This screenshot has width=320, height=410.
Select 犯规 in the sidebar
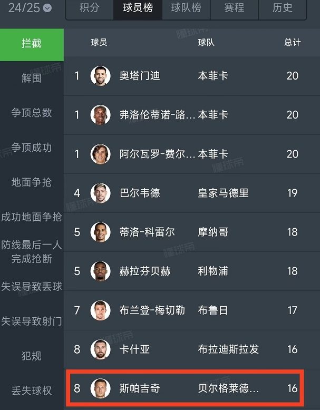click(32, 356)
